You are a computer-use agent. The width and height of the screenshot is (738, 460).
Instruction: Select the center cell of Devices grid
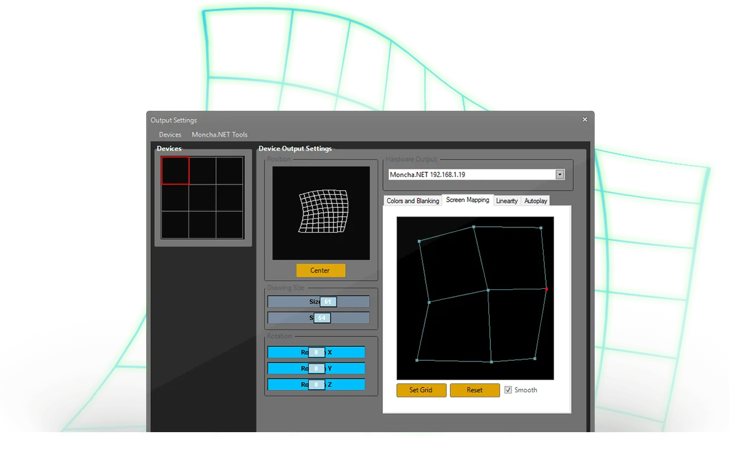202,198
